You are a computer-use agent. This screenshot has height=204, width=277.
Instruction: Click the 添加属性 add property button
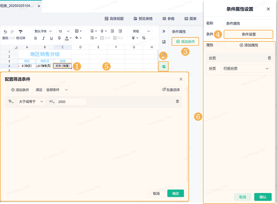(x=248, y=45)
